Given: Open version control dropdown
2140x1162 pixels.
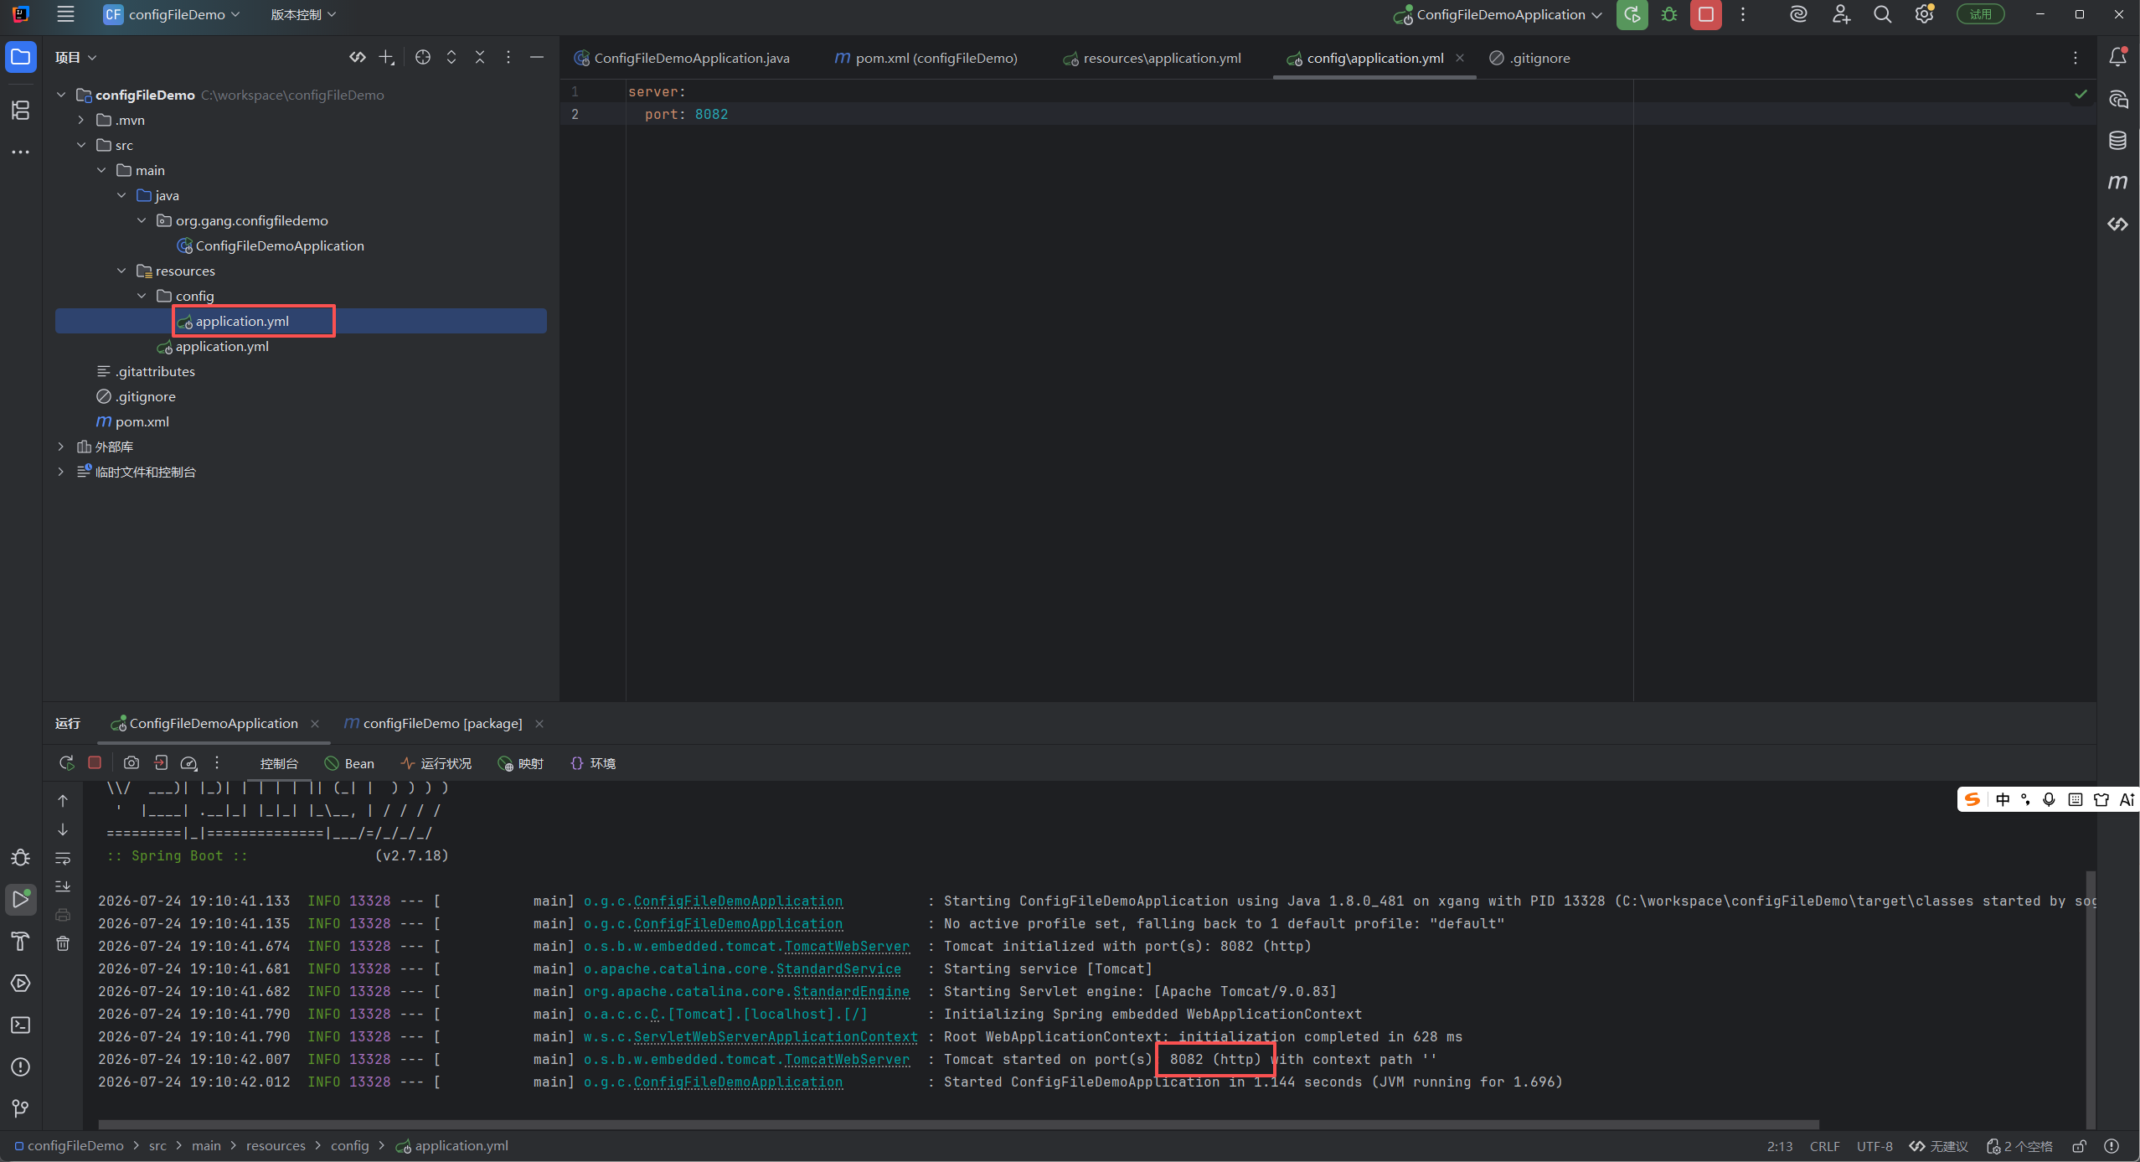Looking at the screenshot, I should coord(303,14).
